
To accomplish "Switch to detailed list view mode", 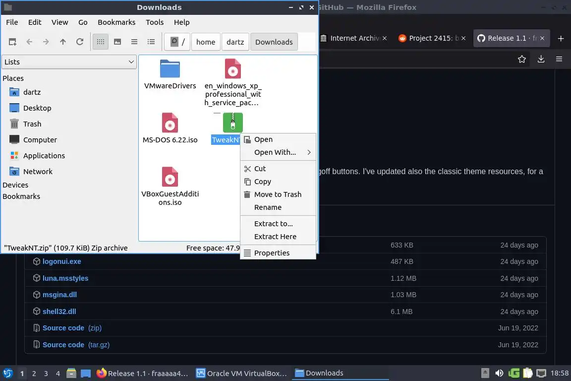I will (151, 42).
